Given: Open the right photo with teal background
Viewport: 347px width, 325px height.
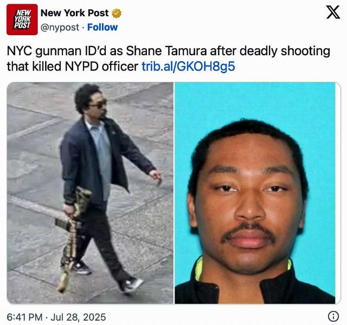Looking at the screenshot, I should point(255,193).
